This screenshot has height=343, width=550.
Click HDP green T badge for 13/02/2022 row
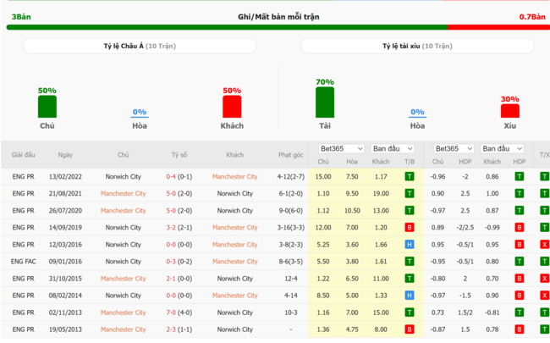coord(520,177)
